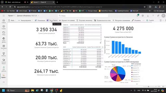Click the 264,17 тыс. card value
This screenshot has height=93, width=166.
[46, 71]
